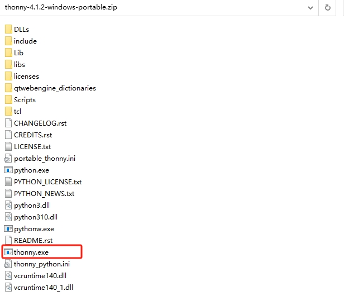Select the include folder name
Viewport: 344px width, 296px height.
tap(26, 41)
